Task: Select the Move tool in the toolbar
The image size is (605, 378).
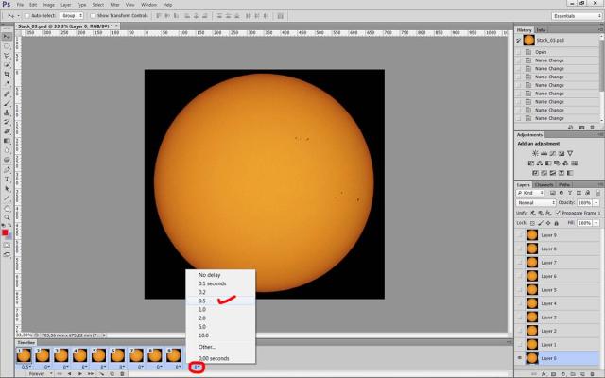Action: (x=7, y=35)
